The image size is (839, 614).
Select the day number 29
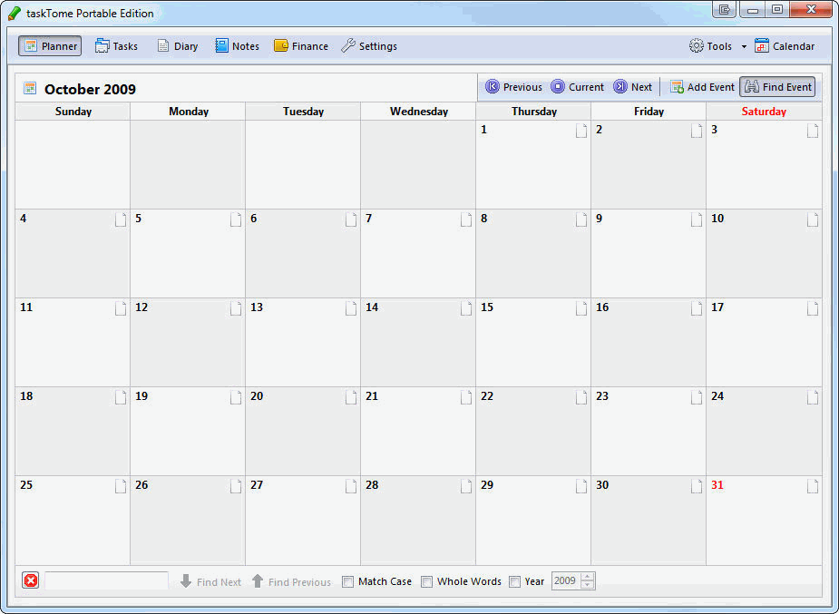pyautogui.click(x=487, y=485)
